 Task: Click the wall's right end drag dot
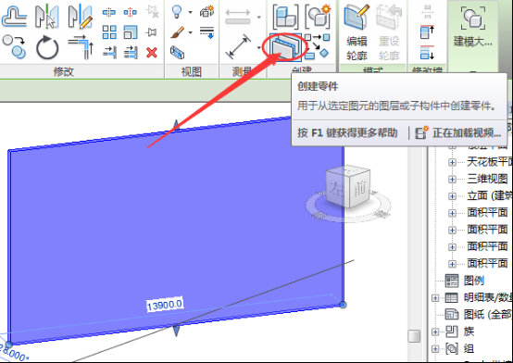(x=343, y=305)
